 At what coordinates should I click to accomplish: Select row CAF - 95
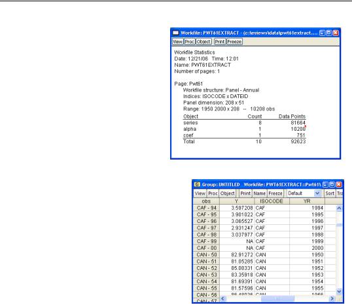[x=206, y=214]
